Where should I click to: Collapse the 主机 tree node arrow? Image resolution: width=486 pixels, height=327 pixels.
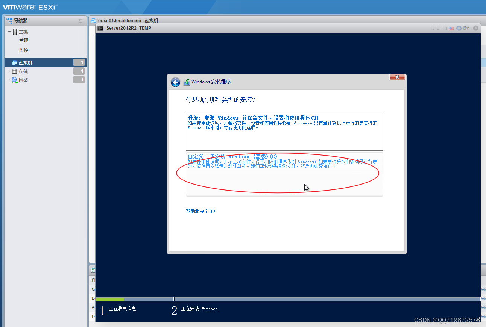pyautogui.click(x=9, y=32)
